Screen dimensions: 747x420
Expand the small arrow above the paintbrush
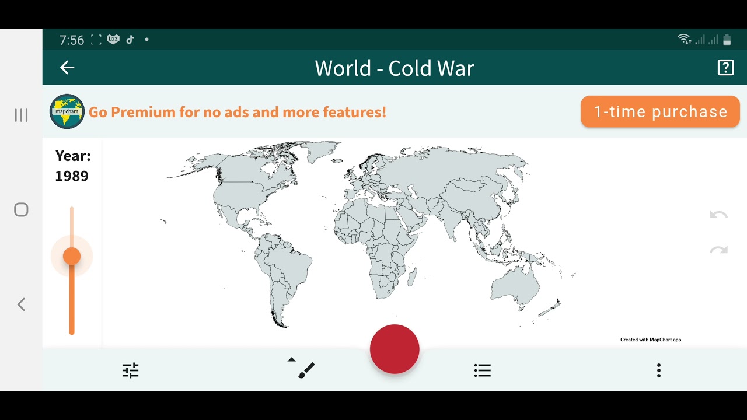292,360
